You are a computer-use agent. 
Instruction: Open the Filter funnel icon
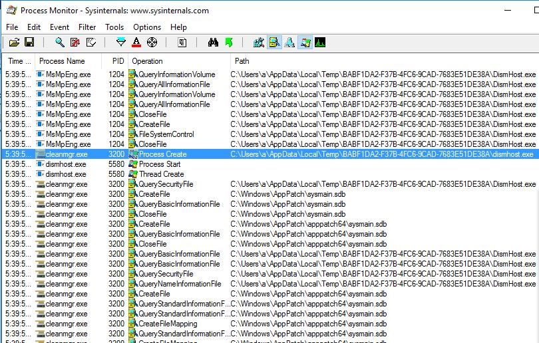pos(121,43)
